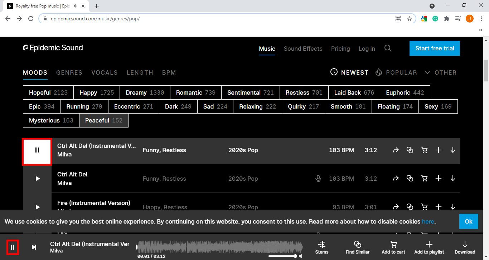Image resolution: width=489 pixels, height=260 pixels.
Task: Click the Log in link
Action: pos(367,49)
